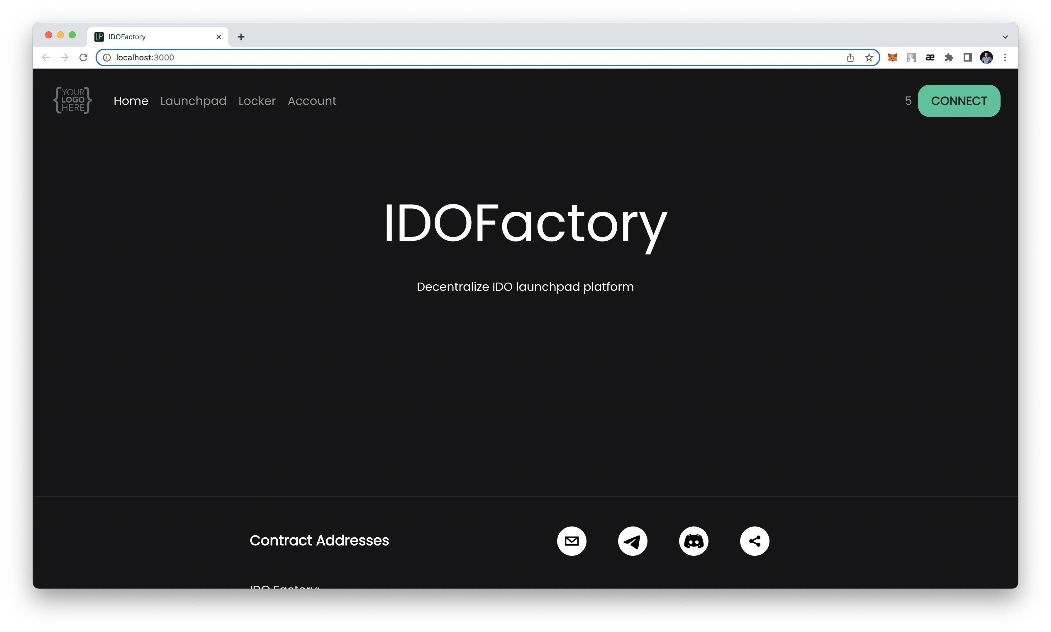Open the Locker nav item
Image resolution: width=1051 pixels, height=632 pixels.
(257, 101)
